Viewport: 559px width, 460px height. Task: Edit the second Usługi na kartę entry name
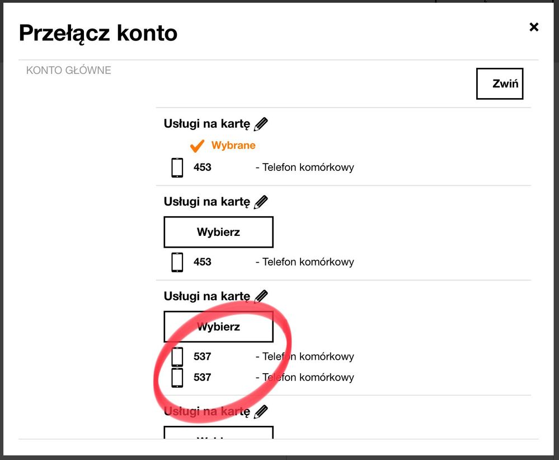click(261, 202)
